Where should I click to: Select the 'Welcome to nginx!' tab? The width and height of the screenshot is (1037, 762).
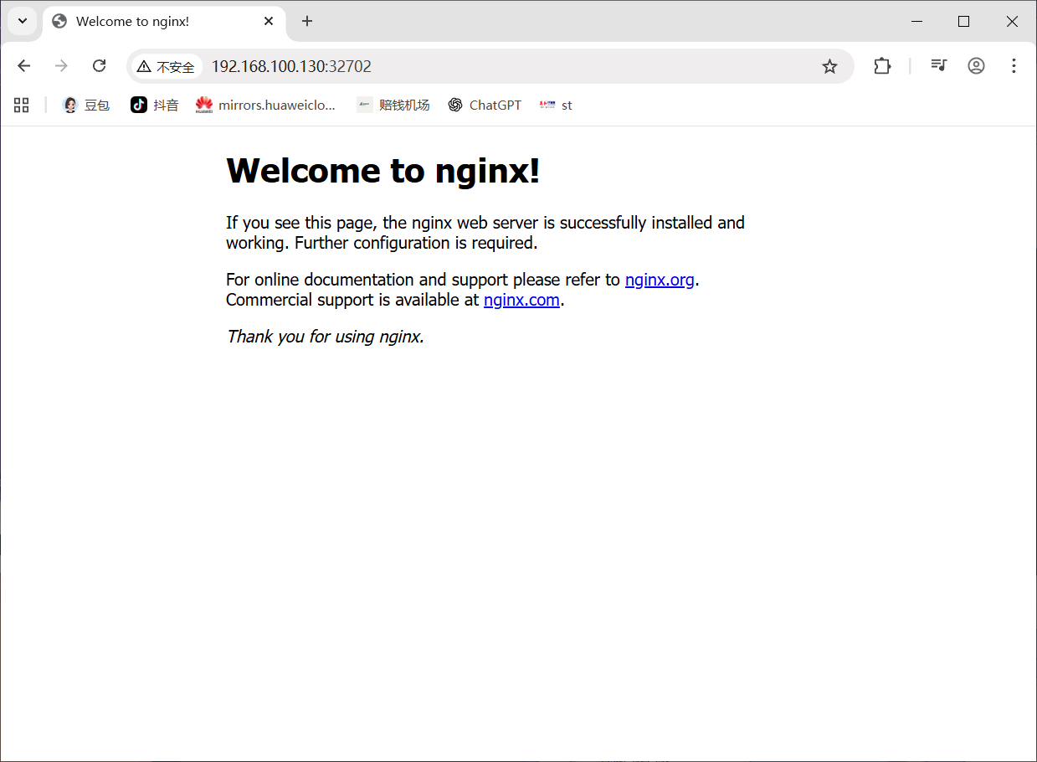[x=163, y=22]
